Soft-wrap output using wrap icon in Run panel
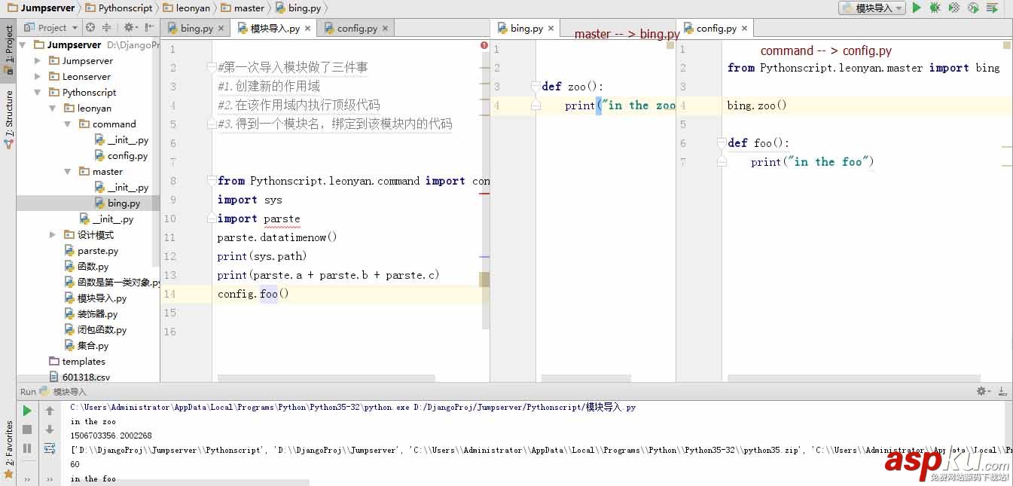The height and width of the screenshot is (486, 1013). (50, 448)
